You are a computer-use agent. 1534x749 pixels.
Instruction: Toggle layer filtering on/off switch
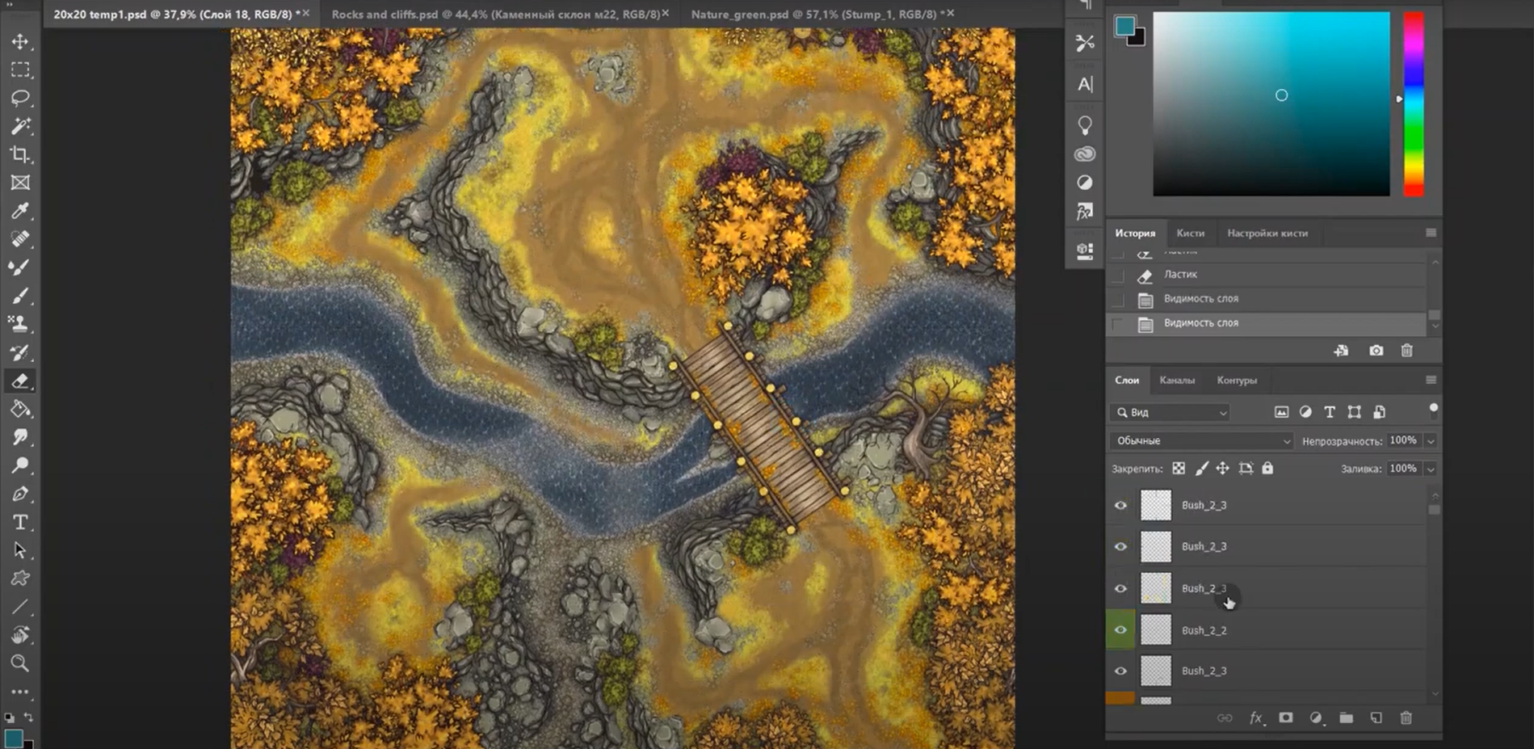click(1433, 410)
